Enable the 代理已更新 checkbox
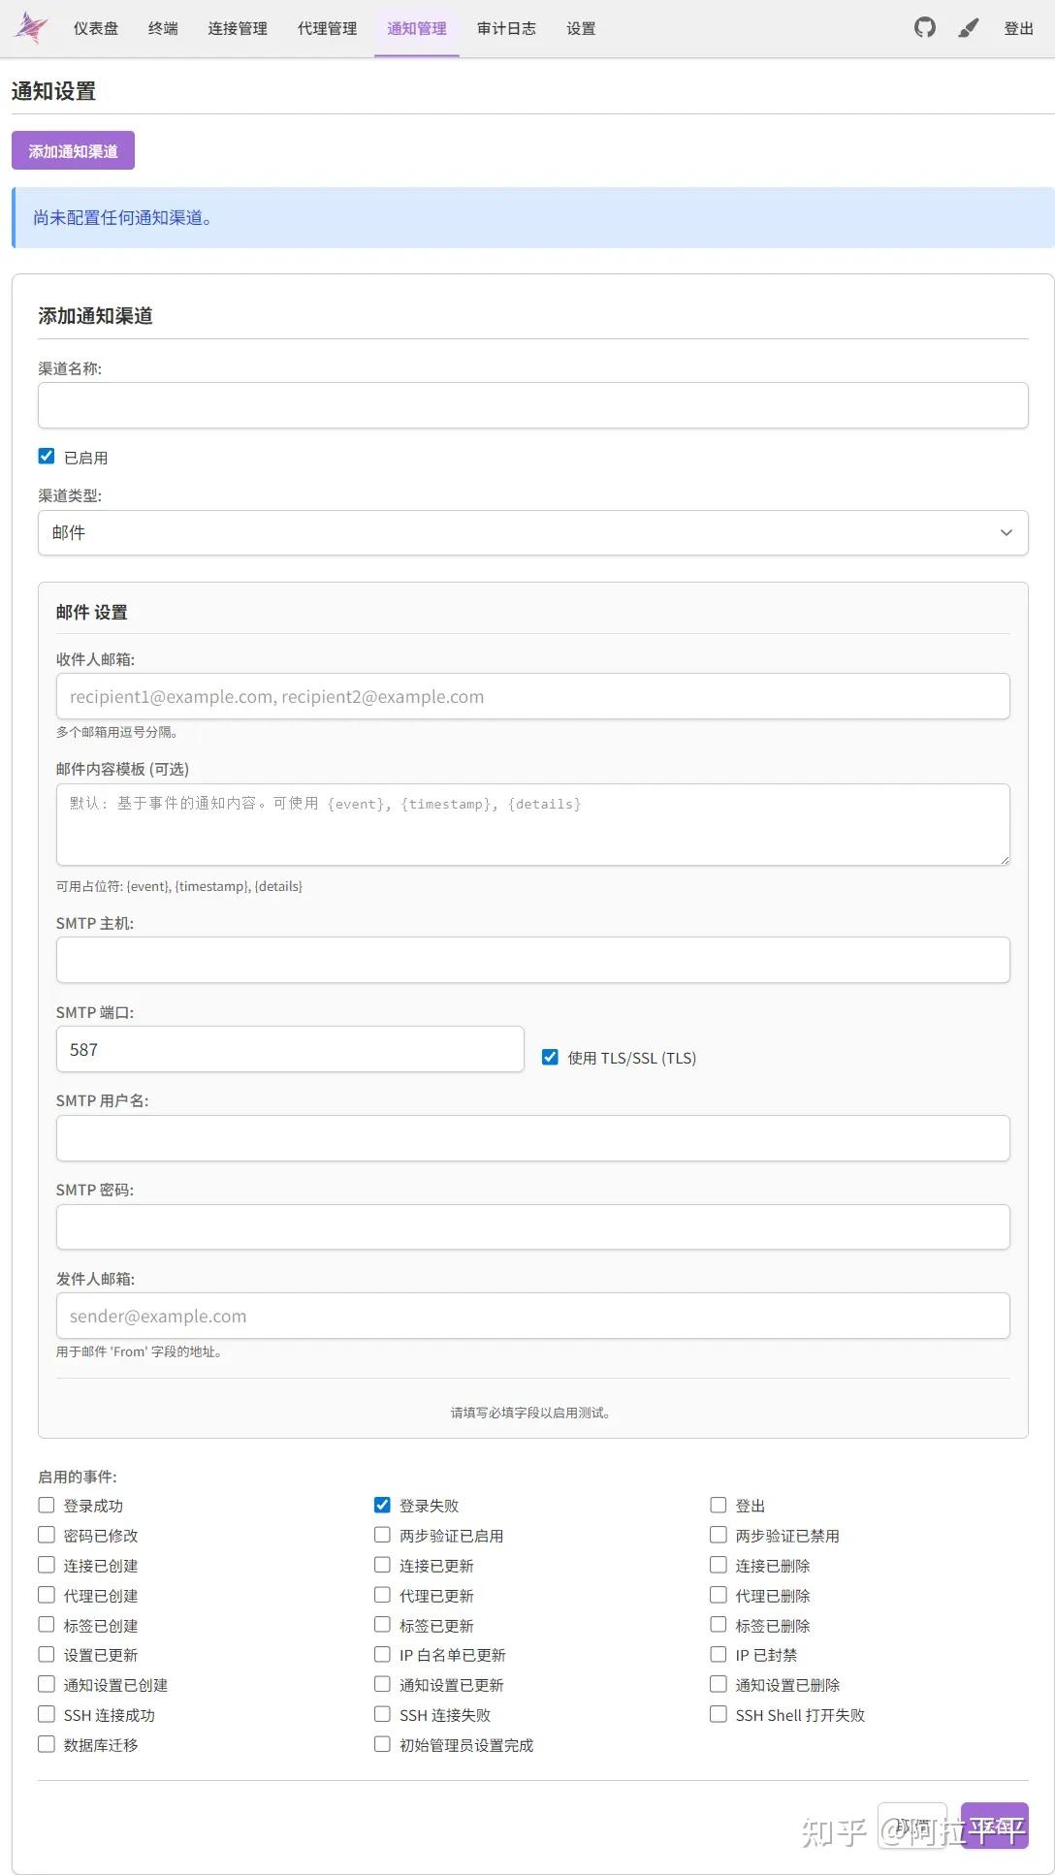1055x1875 pixels. (382, 1595)
